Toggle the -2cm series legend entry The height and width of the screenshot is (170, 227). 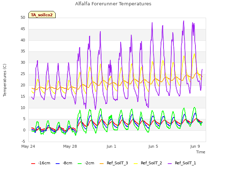(x=86, y=163)
